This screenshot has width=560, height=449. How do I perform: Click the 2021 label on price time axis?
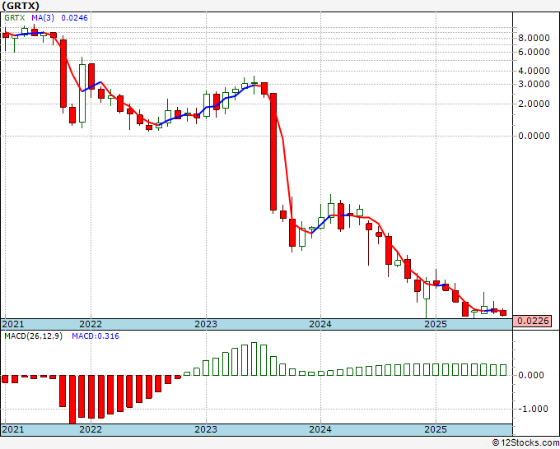[13, 324]
